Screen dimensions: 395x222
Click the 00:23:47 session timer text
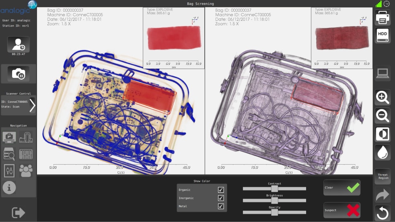tap(19, 54)
